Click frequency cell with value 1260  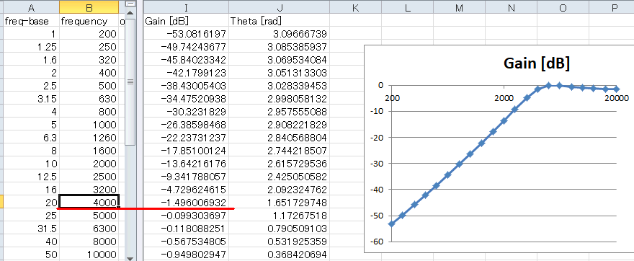[89, 138]
